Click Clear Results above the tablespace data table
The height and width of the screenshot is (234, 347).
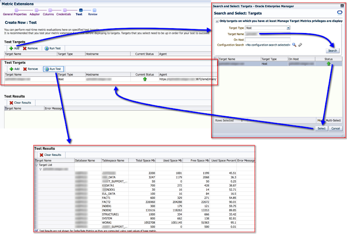point(50,155)
